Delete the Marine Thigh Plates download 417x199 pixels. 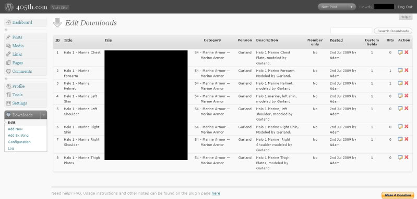point(407,157)
